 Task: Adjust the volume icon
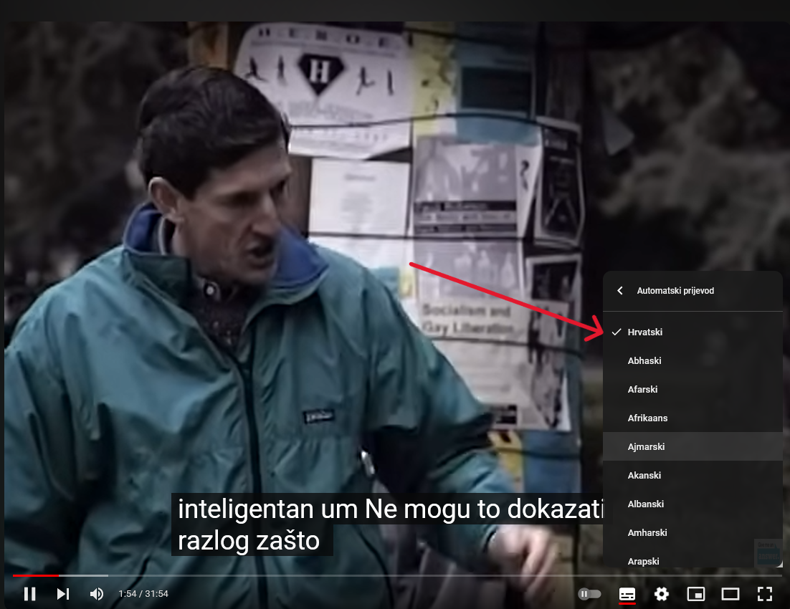[96, 594]
